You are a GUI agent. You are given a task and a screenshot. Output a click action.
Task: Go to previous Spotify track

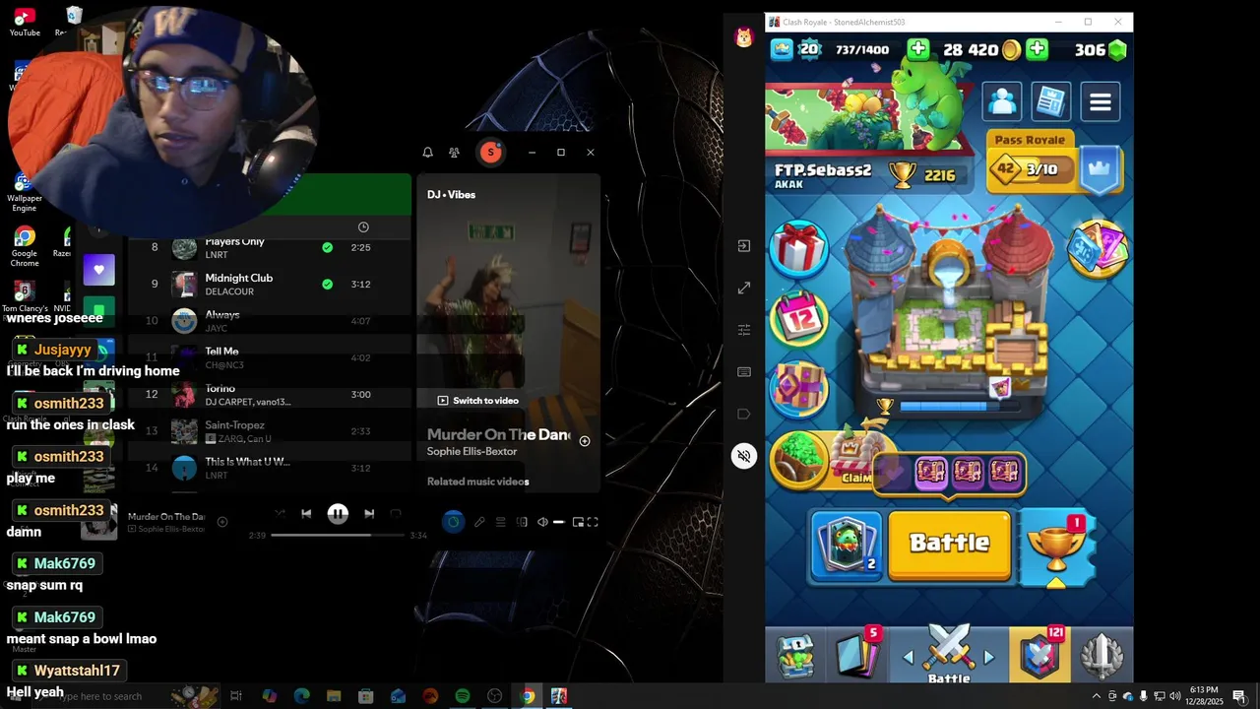tap(306, 513)
